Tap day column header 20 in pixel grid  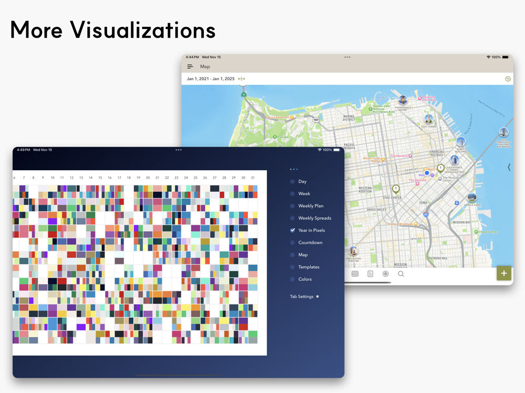pyautogui.click(x=148, y=178)
